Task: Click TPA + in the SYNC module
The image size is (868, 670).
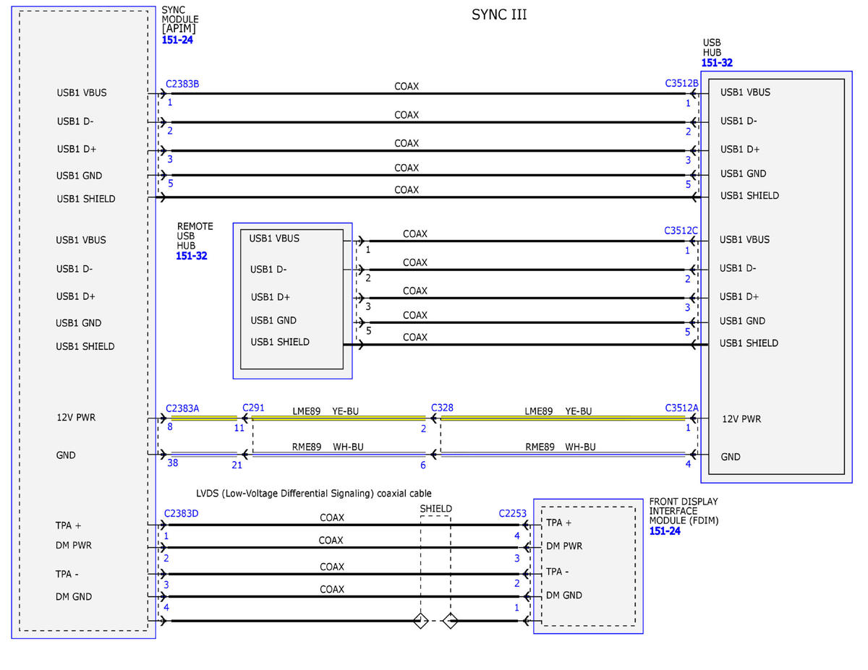Action: [x=69, y=525]
